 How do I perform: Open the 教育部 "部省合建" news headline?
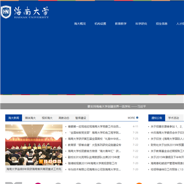point(95,145)
